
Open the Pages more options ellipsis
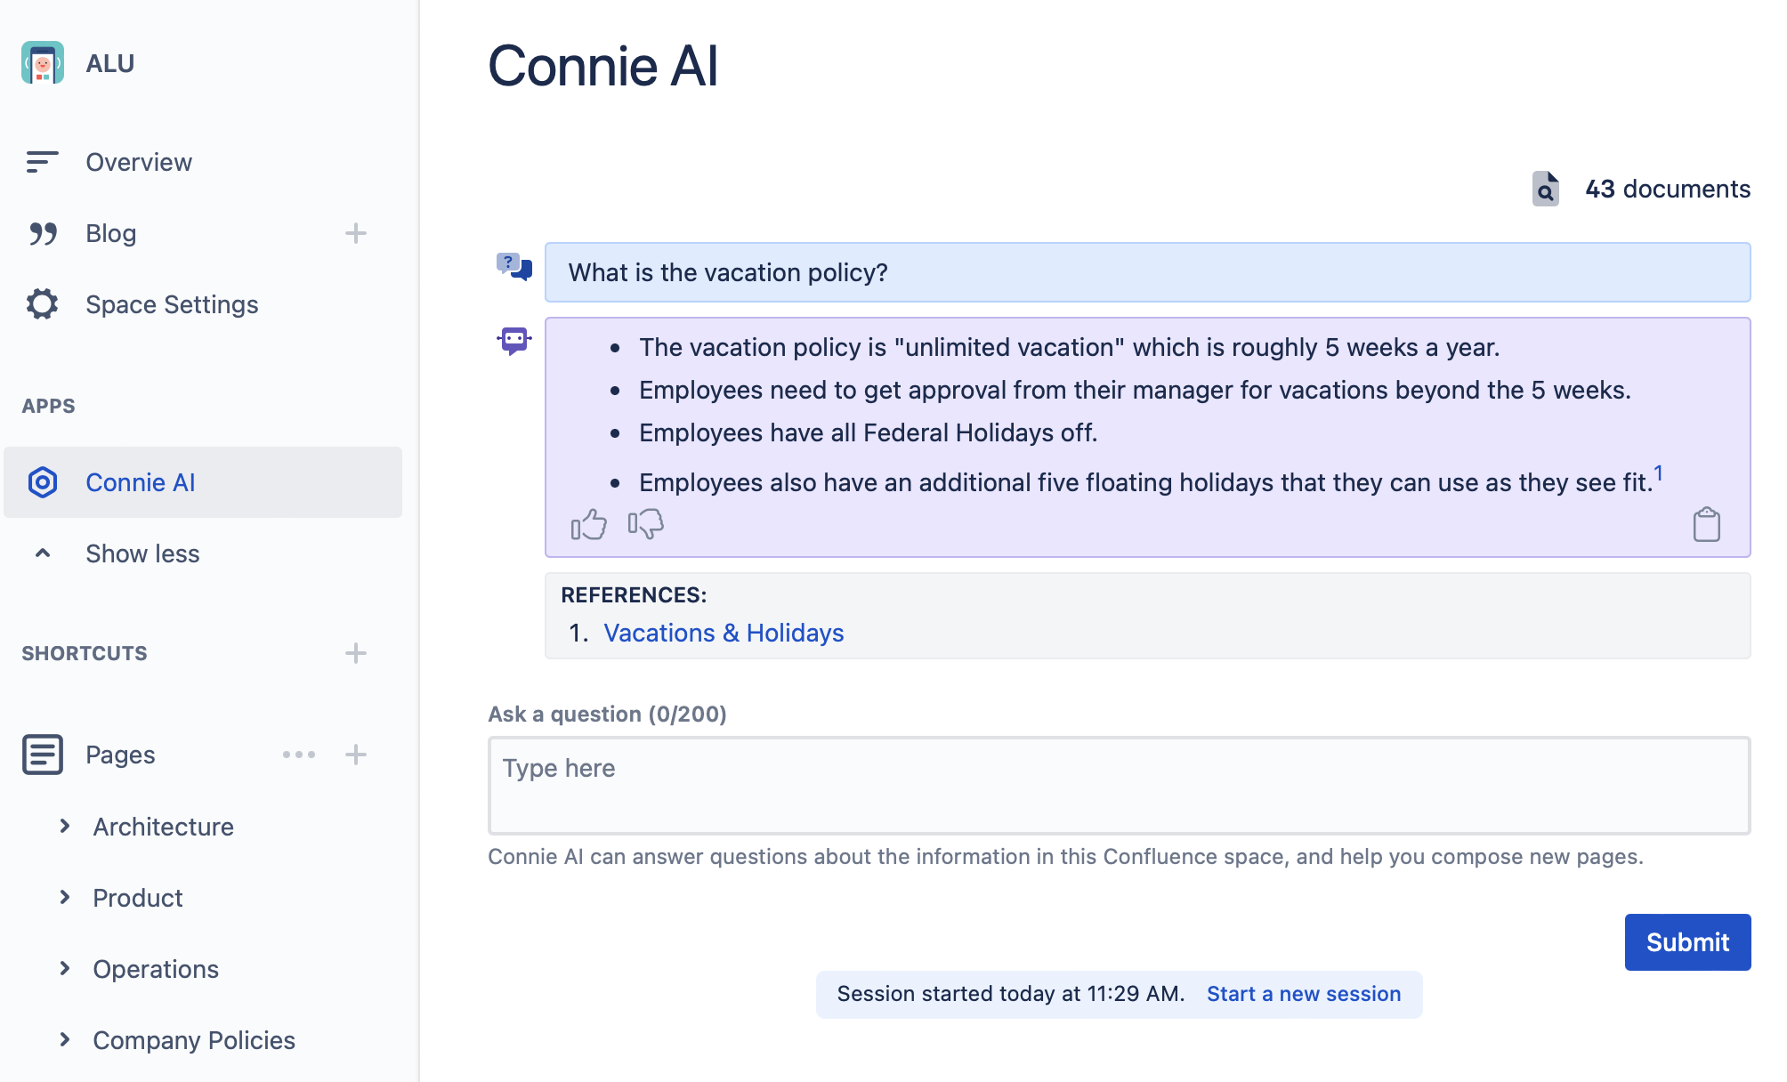299,755
